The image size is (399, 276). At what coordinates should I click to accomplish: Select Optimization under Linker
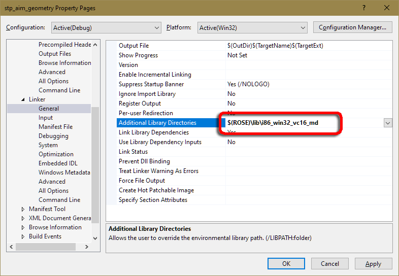[56, 154]
